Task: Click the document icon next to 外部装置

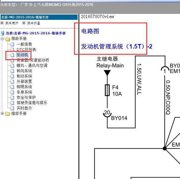Action: (x=12, y=81)
